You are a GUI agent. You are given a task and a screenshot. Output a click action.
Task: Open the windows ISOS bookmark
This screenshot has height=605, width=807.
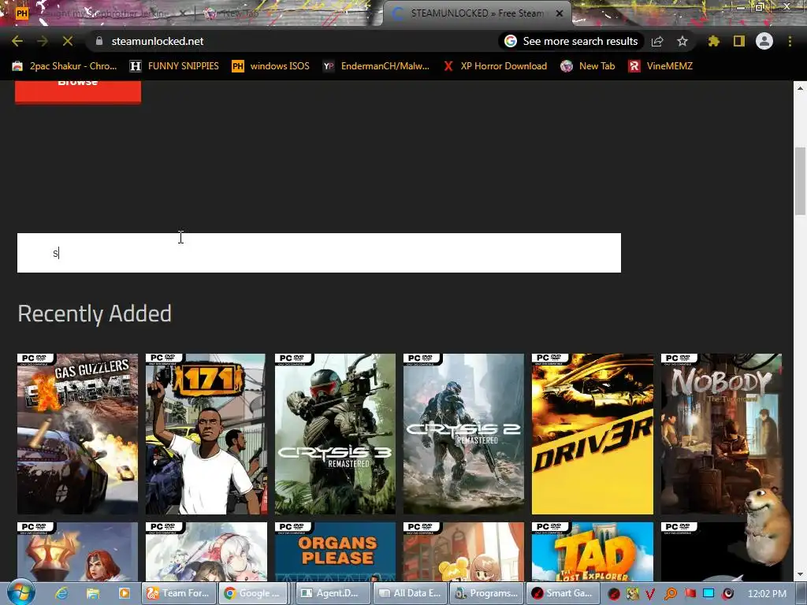271,66
